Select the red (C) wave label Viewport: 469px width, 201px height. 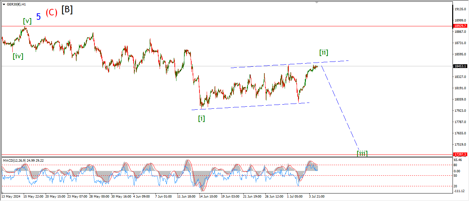(52, 13)
